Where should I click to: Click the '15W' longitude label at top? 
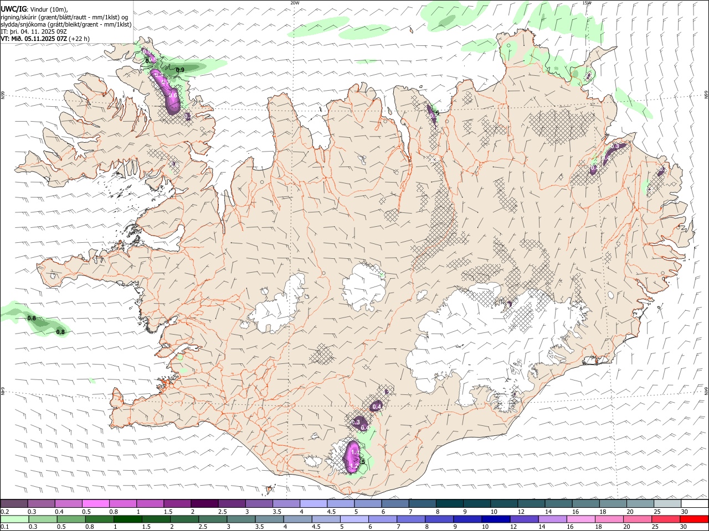587,3
